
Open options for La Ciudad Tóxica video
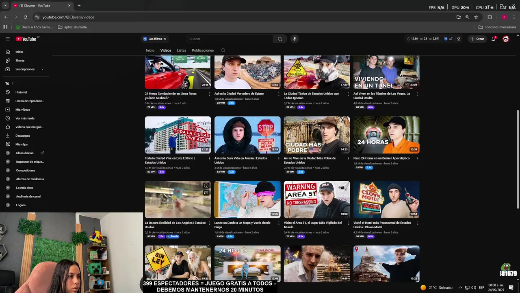pyautogui.click(x=348, y=94)
